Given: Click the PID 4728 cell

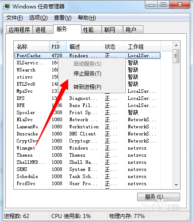Looking at the screenshot, I should (x=57, y=55).
